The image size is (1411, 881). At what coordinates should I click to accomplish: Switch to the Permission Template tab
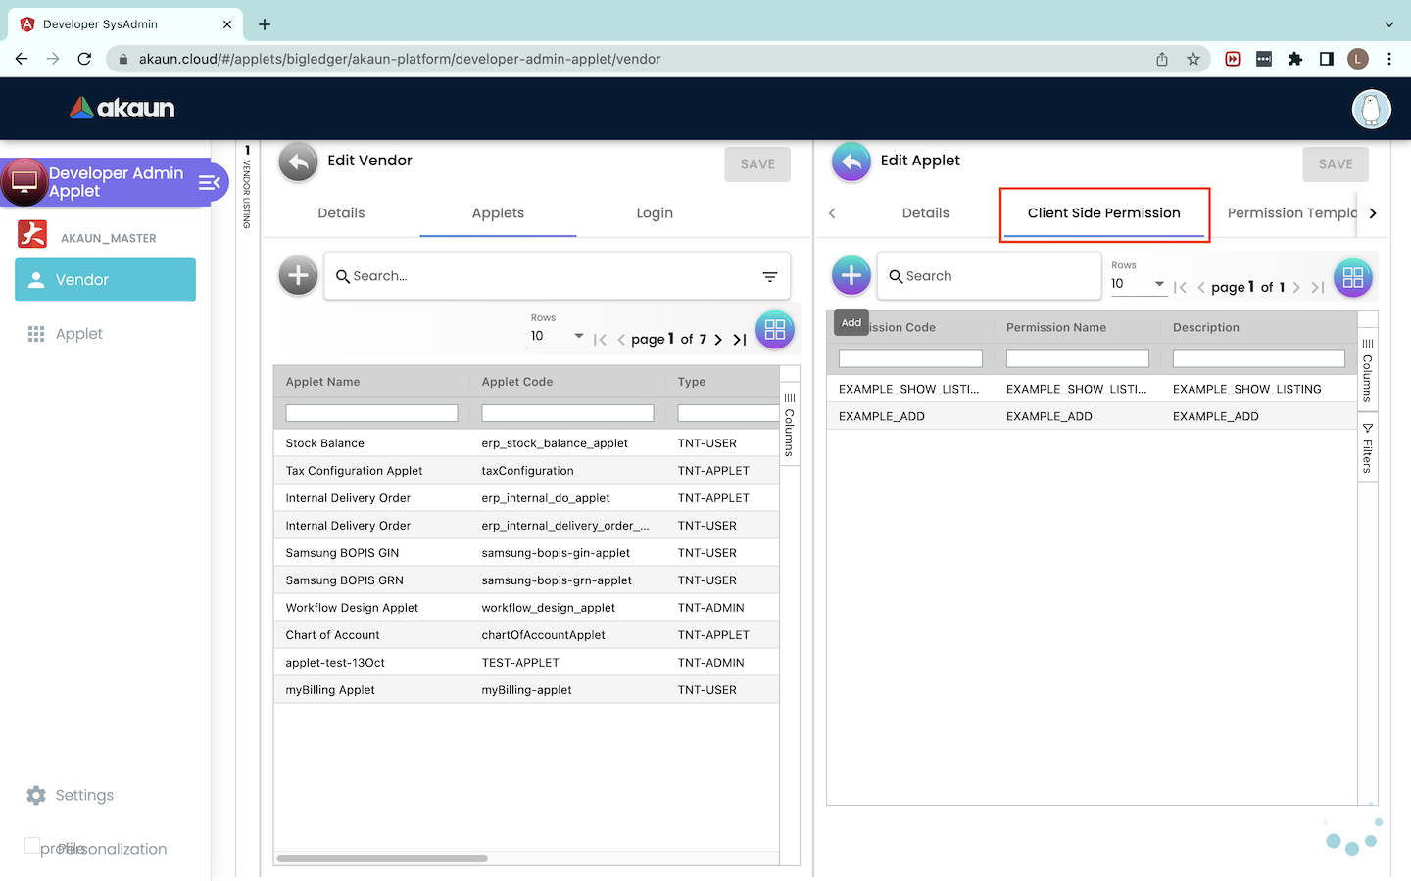(1290, 213)
